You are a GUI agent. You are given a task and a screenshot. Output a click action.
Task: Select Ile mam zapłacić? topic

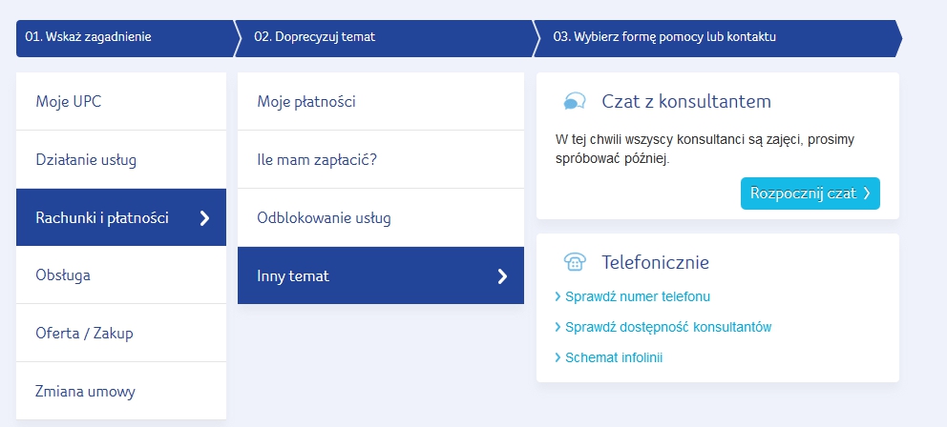pos(317,160)
